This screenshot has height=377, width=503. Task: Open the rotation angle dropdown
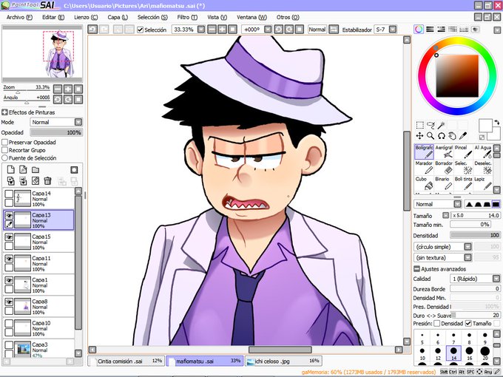click(x=268, y=30)
